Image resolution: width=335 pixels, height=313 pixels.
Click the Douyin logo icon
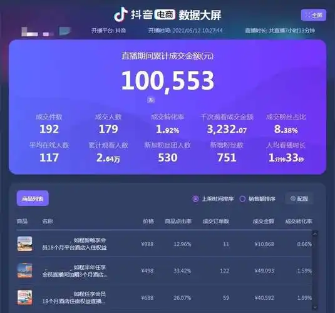pos(121,14)
